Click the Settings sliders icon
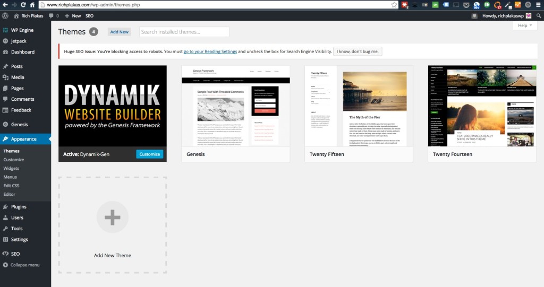544x287 pixels. pyautogui.click(x=5, y=239)
